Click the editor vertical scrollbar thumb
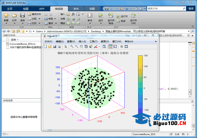Image resolution: width=197 pixels, height=138 pixels. pyautogui.click(x=190, y=92)
